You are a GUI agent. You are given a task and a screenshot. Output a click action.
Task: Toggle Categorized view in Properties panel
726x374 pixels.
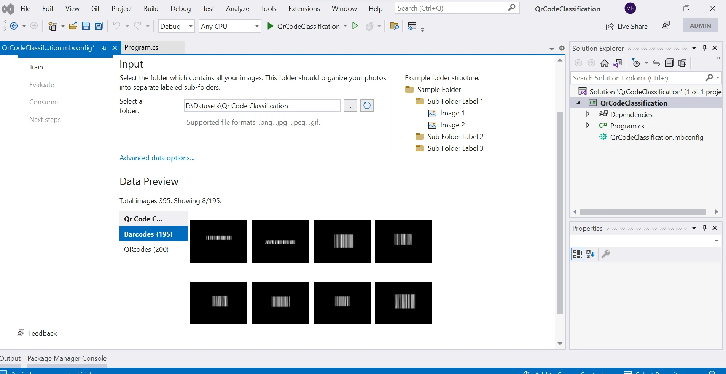577,254
